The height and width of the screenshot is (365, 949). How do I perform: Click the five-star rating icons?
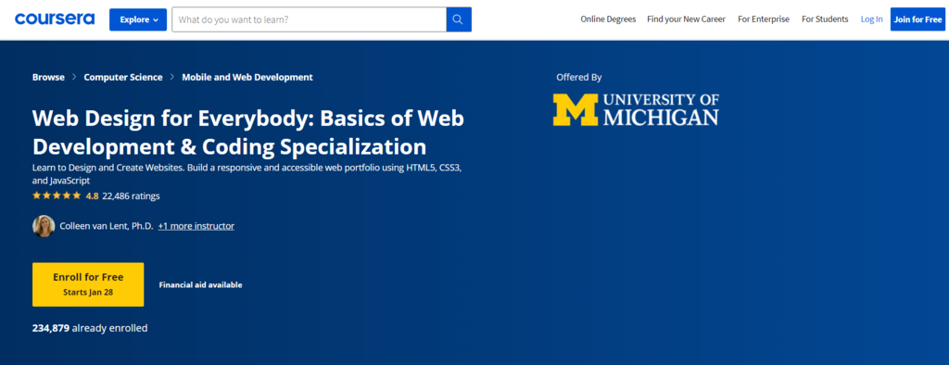click(x=57, y=195)
